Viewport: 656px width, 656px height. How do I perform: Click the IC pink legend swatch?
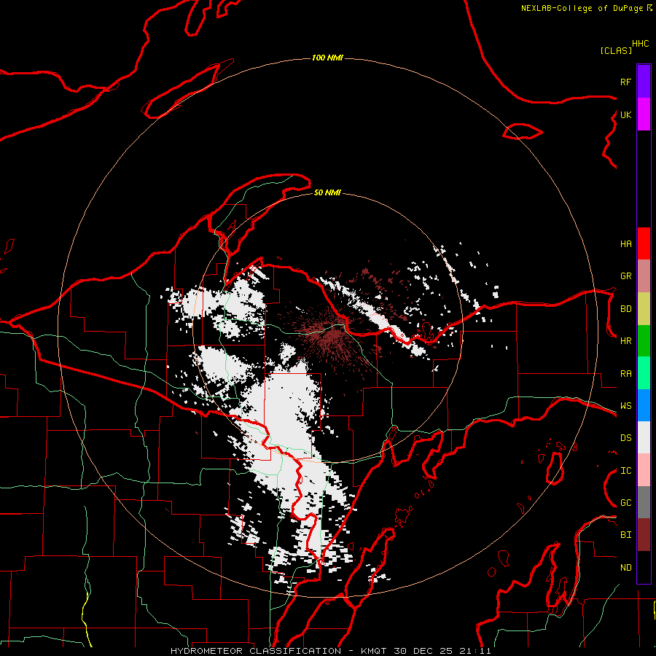644,470
